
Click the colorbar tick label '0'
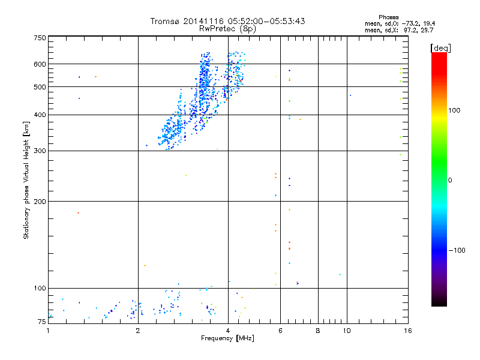point(449,180)
